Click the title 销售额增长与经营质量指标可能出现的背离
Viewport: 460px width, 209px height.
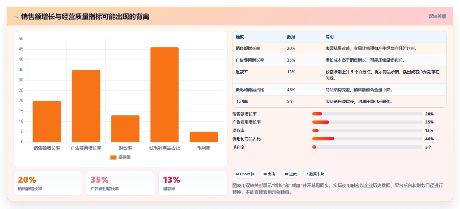point(85,17)
